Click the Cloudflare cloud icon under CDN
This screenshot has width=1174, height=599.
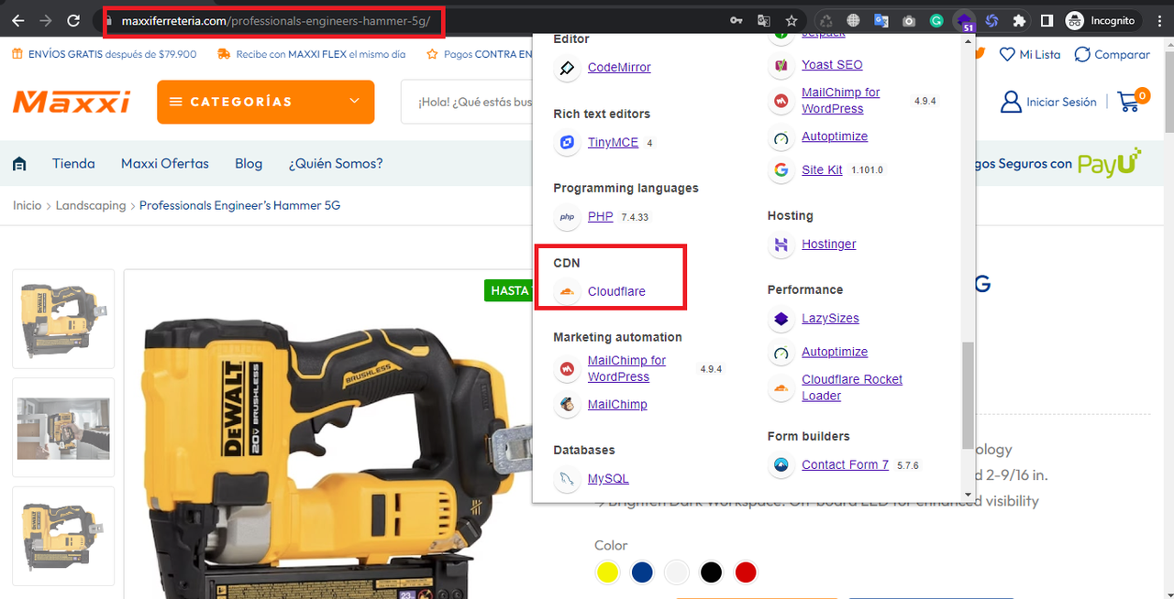tap(567, 292)
